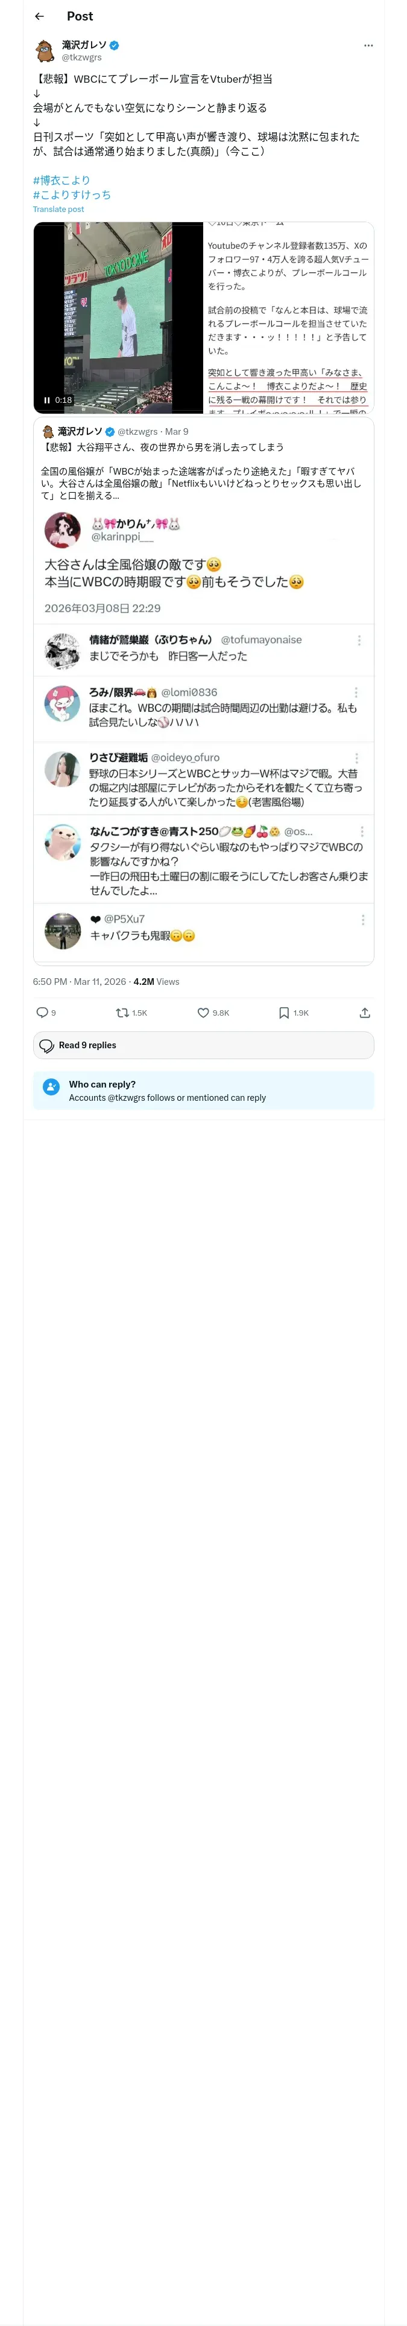Open three-dot menu on tofumayonaise reply
The width and height of the screenshot is (407, 2326).
click(359, 640)
